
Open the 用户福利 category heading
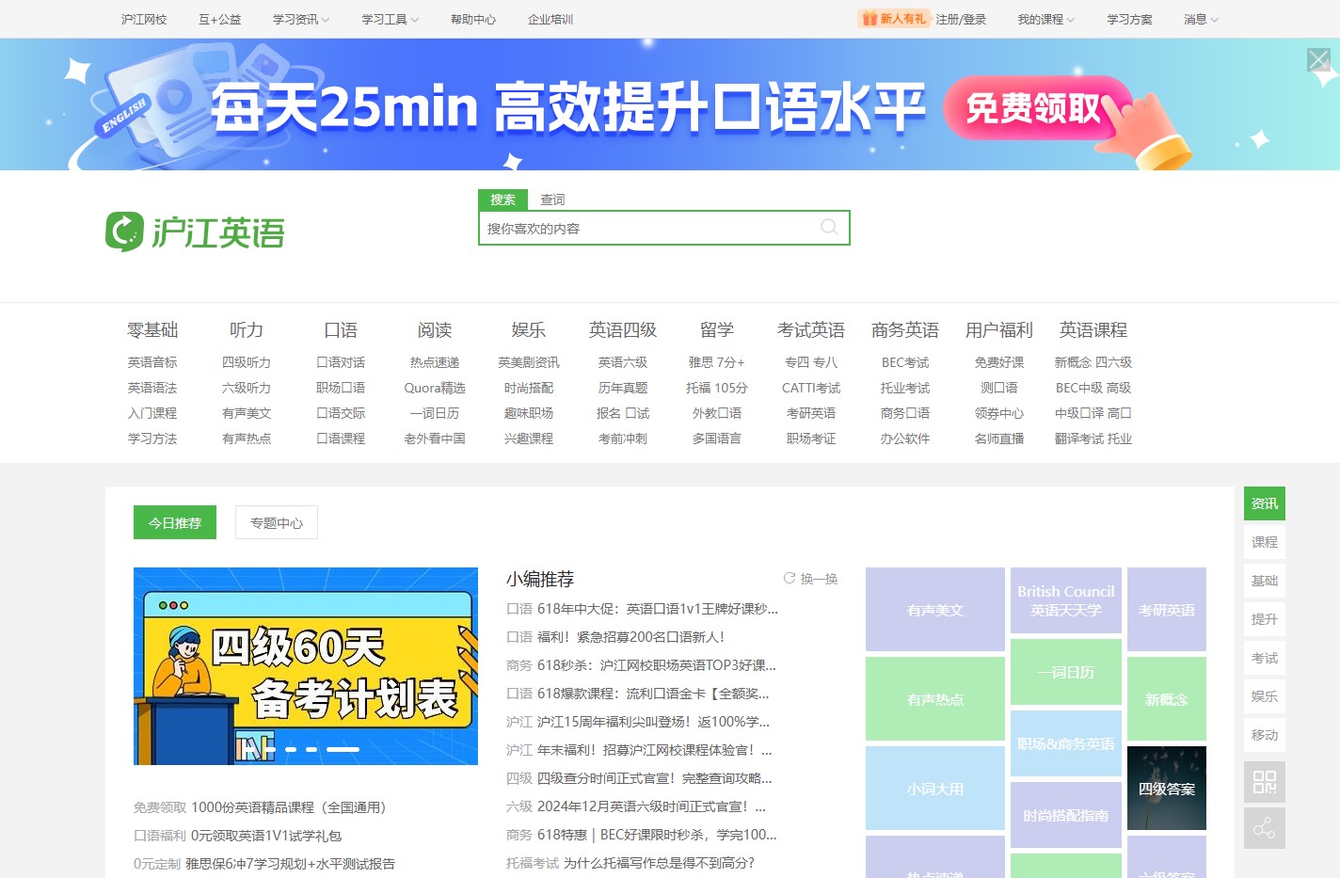[999, 329]
